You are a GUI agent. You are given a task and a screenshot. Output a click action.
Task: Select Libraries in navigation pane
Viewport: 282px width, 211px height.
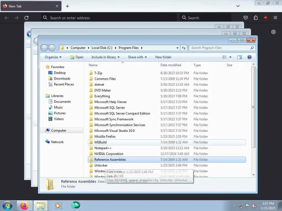[57, 96]
